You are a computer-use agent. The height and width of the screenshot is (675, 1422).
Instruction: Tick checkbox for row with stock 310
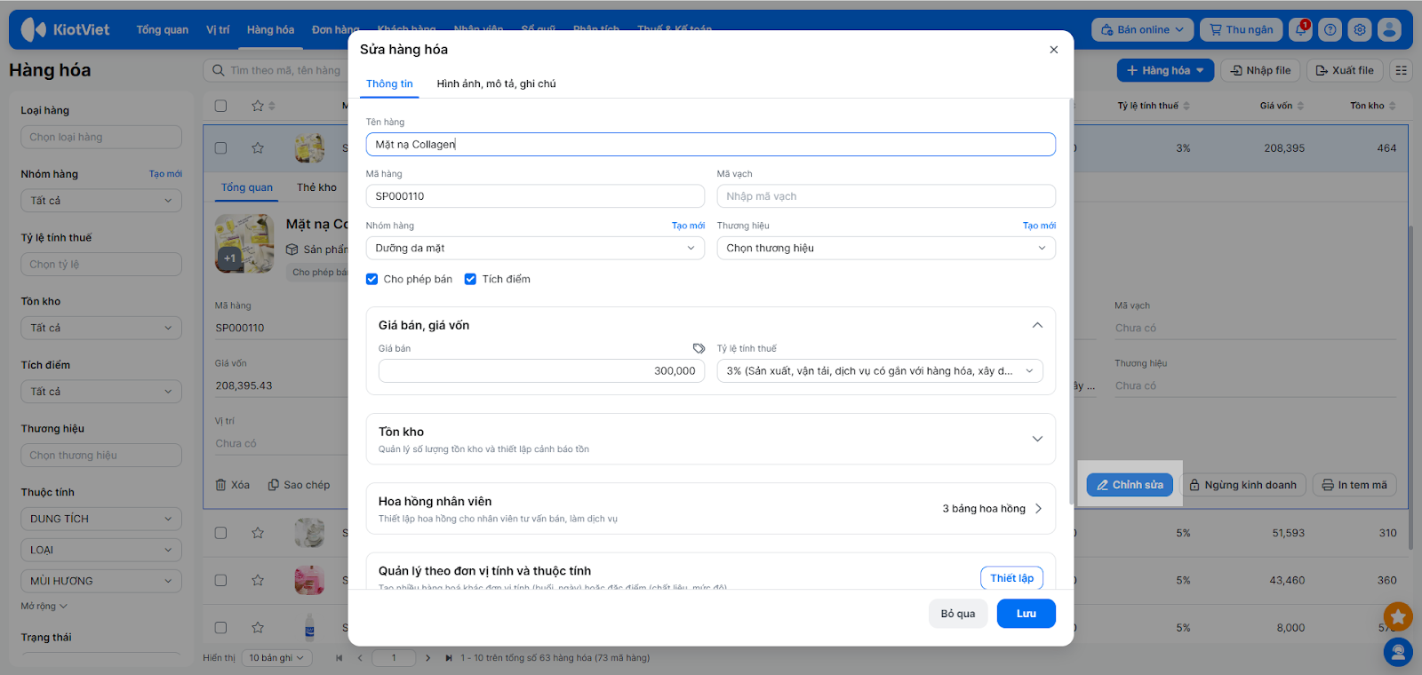(221, 533)
